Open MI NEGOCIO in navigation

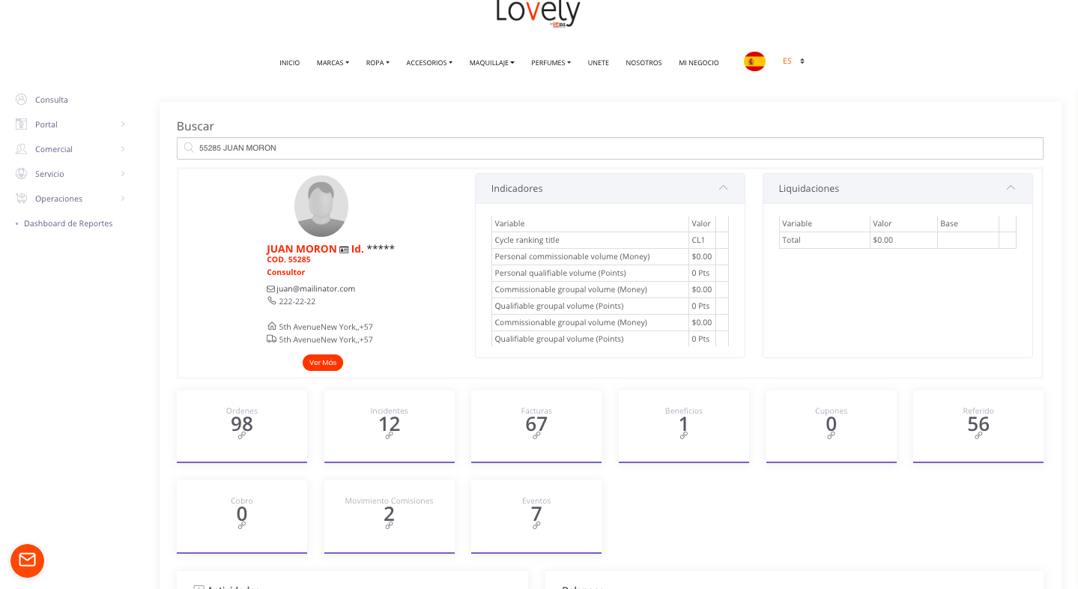(x=699, y=63)
